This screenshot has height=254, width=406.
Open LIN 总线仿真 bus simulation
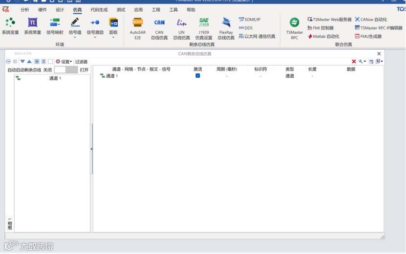point(181,28)
